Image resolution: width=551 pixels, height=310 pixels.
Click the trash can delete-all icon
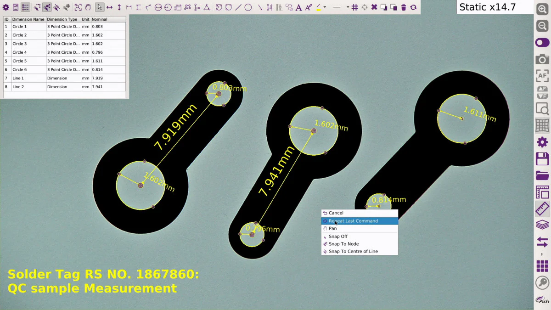tap(404, 7)
